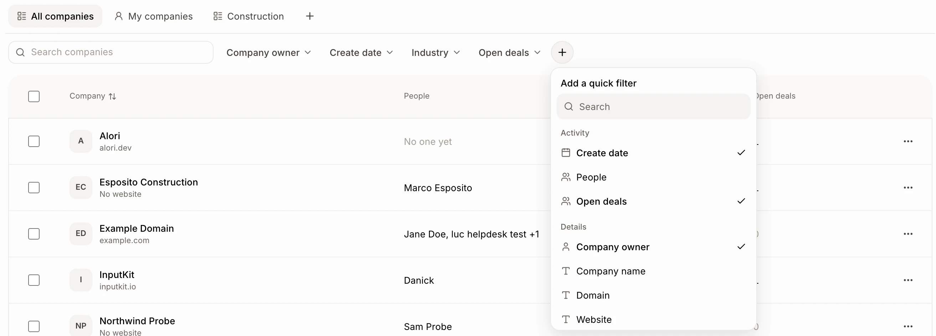
Task: Uncheck Open deals in quick filter list
Action: 653,201
